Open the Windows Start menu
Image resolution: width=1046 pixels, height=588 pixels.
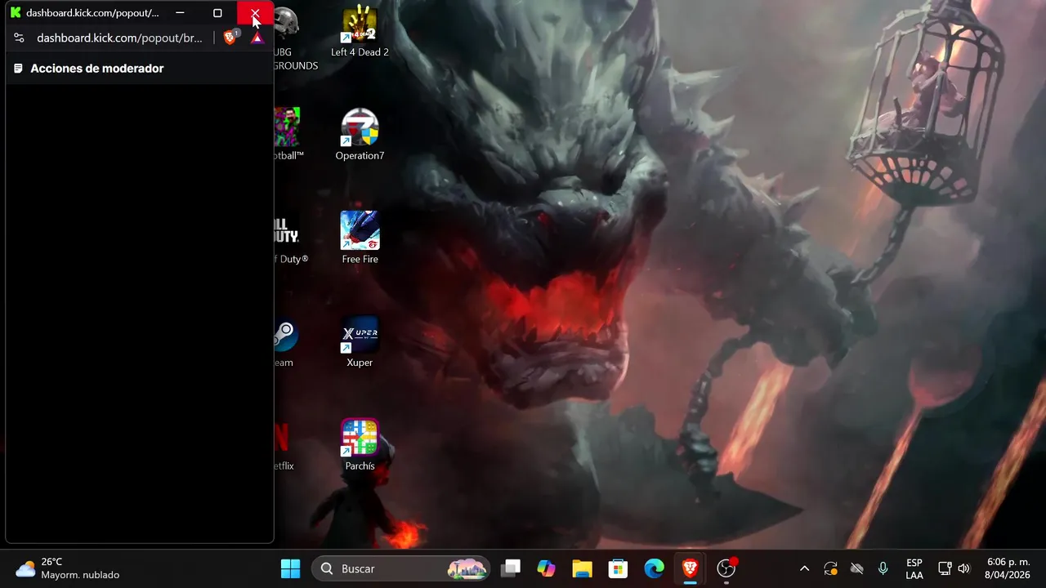tap(290, 568)
